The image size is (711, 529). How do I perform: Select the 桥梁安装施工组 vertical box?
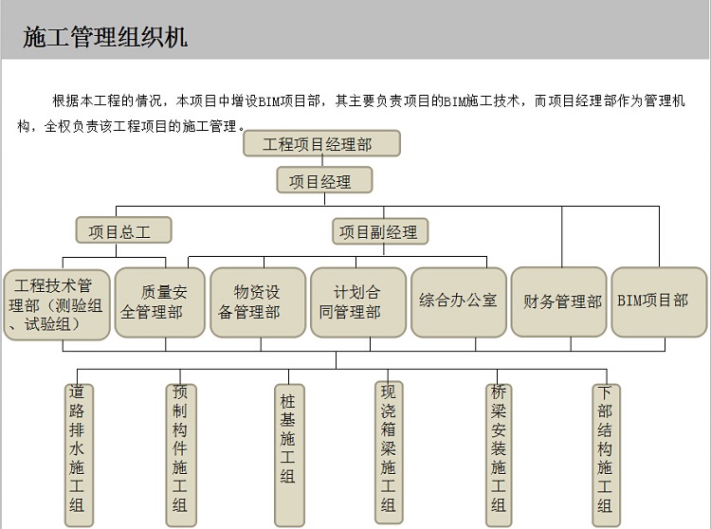[x=499, y=455]
